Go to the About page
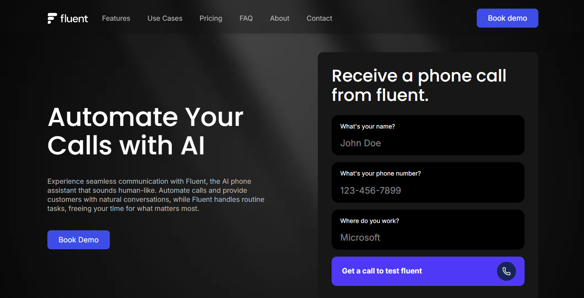Screen dimensions: 584x298 (x=280, y=18)
